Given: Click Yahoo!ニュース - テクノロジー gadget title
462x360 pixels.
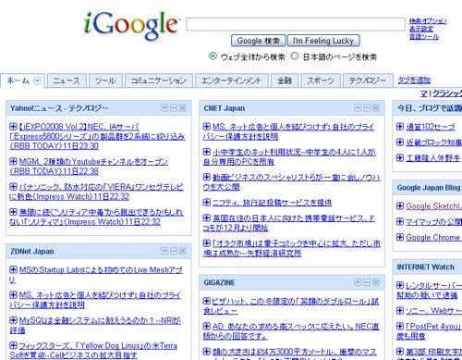Looking at the screenshot, I should click(59, 108).
